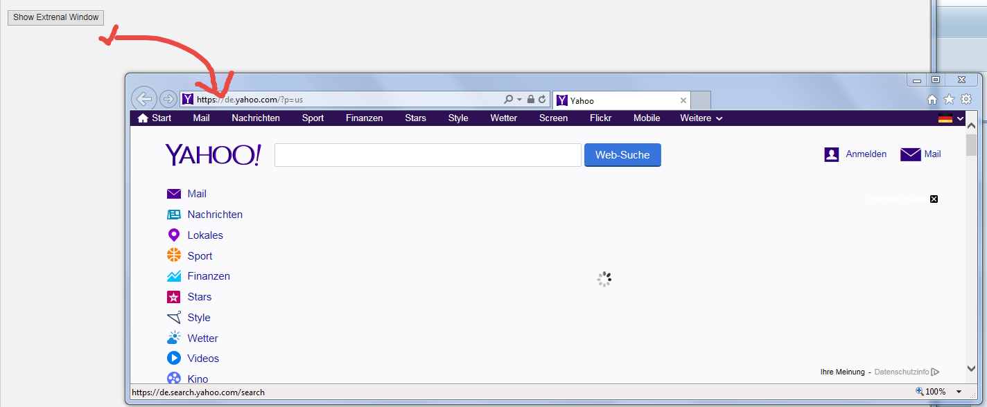Click the Yahoo search text field
The image size is (987, 407).
coord(428,155)
